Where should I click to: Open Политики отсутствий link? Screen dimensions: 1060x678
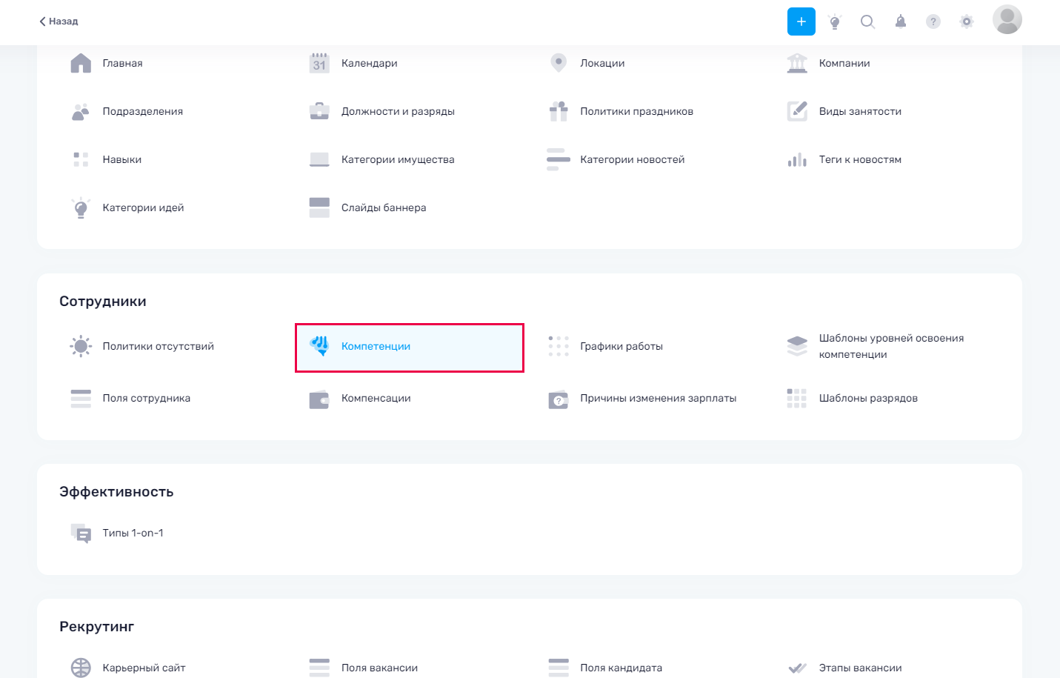point(158,346)
